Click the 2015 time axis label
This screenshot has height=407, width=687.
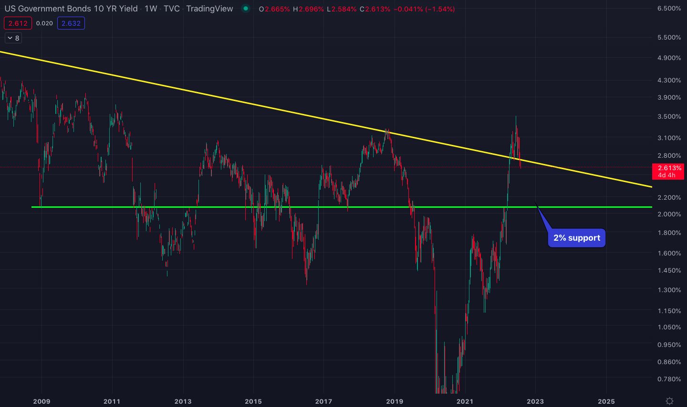pyautogui.click(x=253, y=401)
